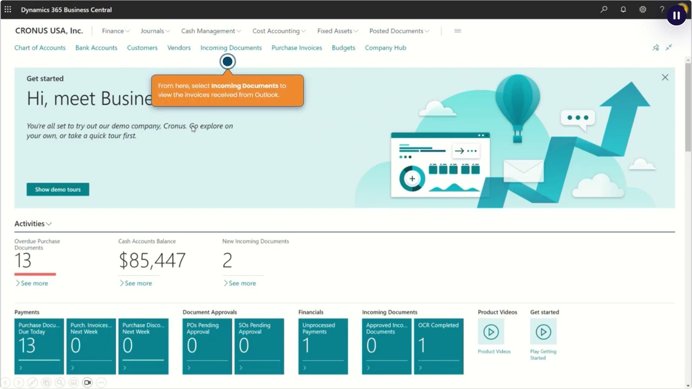
Task: Open Chart of Accounts
Action: point(40,48)
